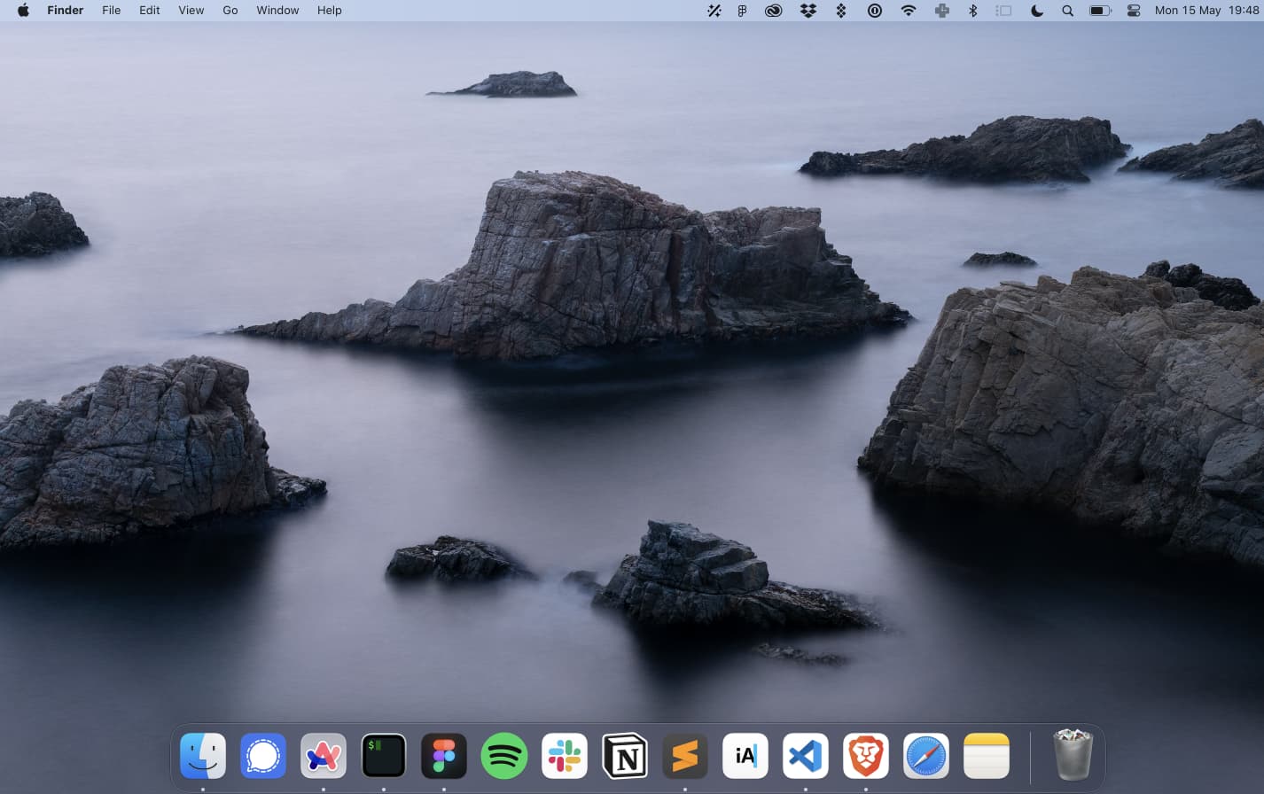Open Terminal in the Dock
This screenshot has width=1264, height=794.
[x=383, y=756]
